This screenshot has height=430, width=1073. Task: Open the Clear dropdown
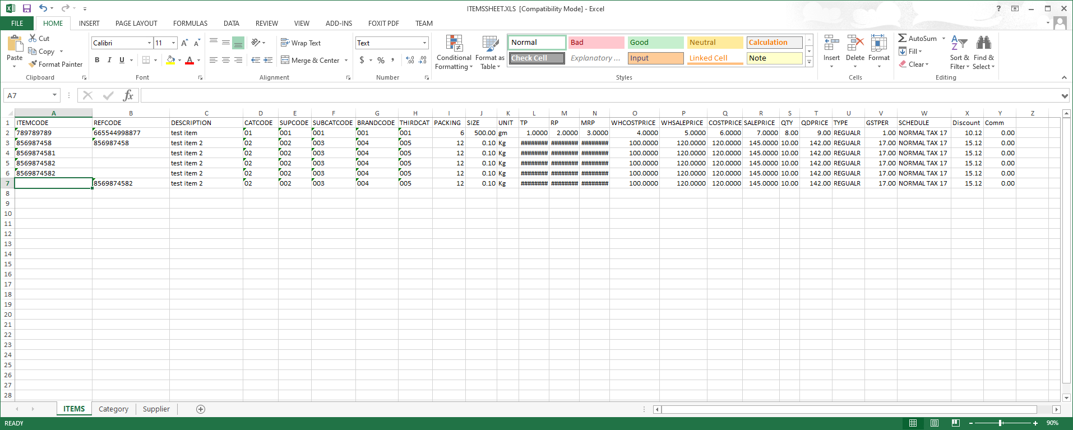914,64
